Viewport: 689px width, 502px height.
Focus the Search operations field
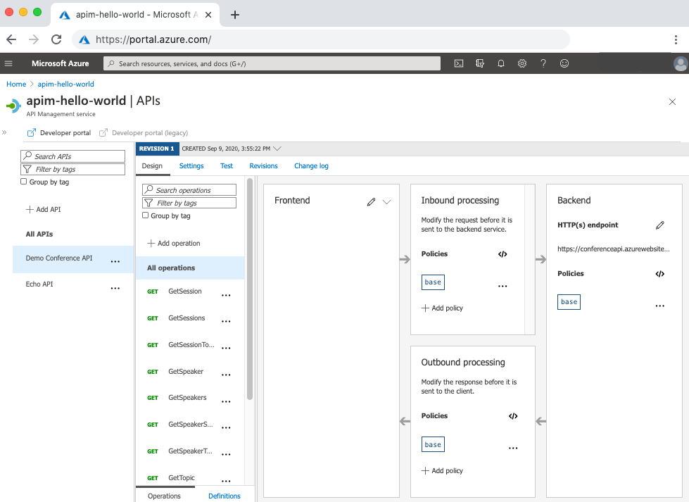coord(189,190)
